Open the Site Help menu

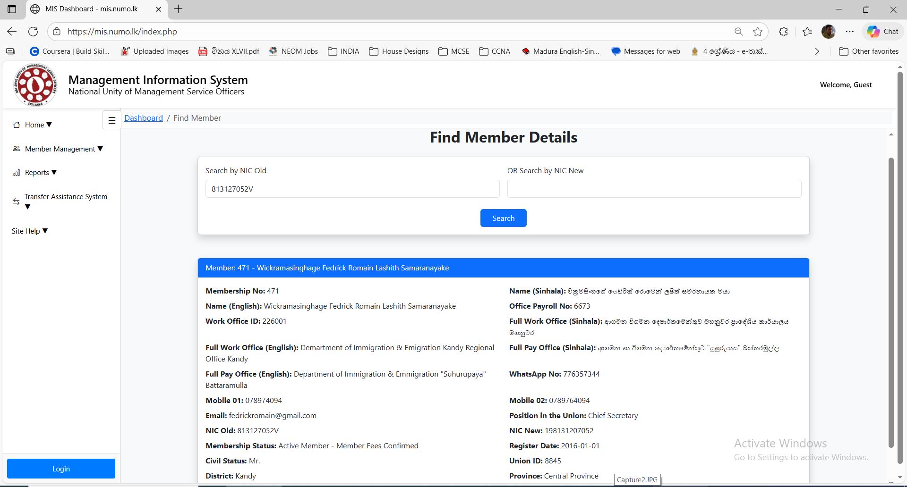(30, 231)
